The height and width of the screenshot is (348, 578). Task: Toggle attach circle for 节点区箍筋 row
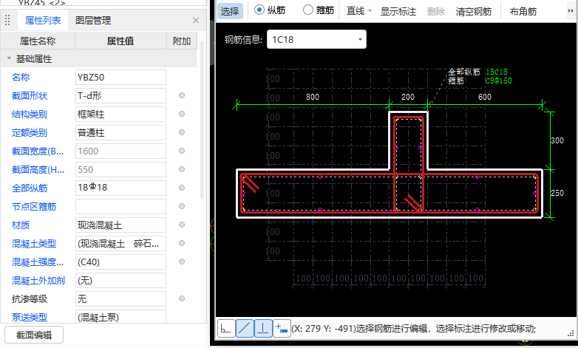(x=182, y=206)
